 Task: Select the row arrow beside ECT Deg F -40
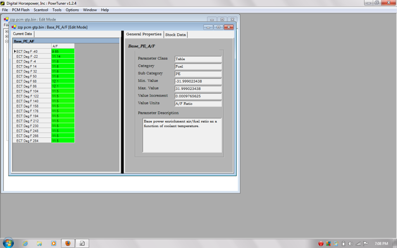pyautogui.click(x=15, y=52)
